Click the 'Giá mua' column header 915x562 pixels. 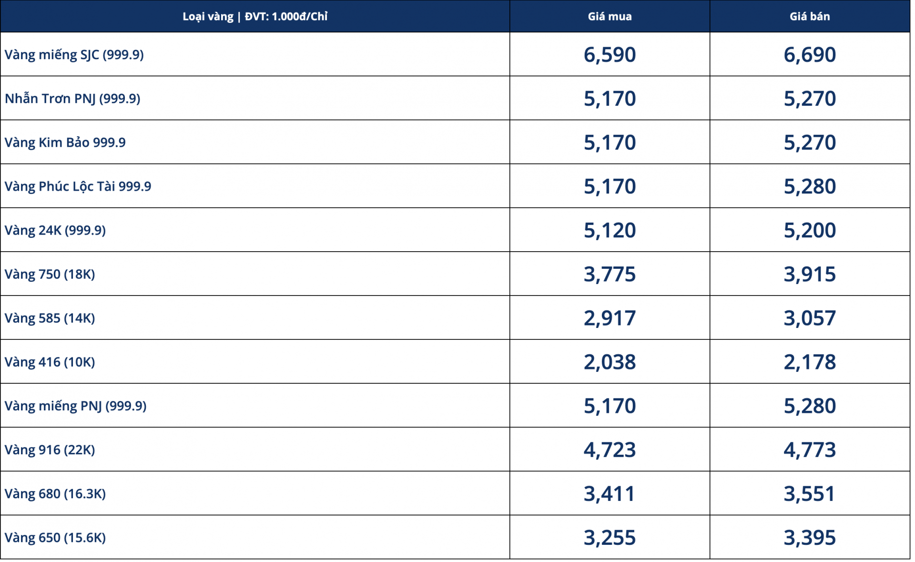(x=610, y=17)
